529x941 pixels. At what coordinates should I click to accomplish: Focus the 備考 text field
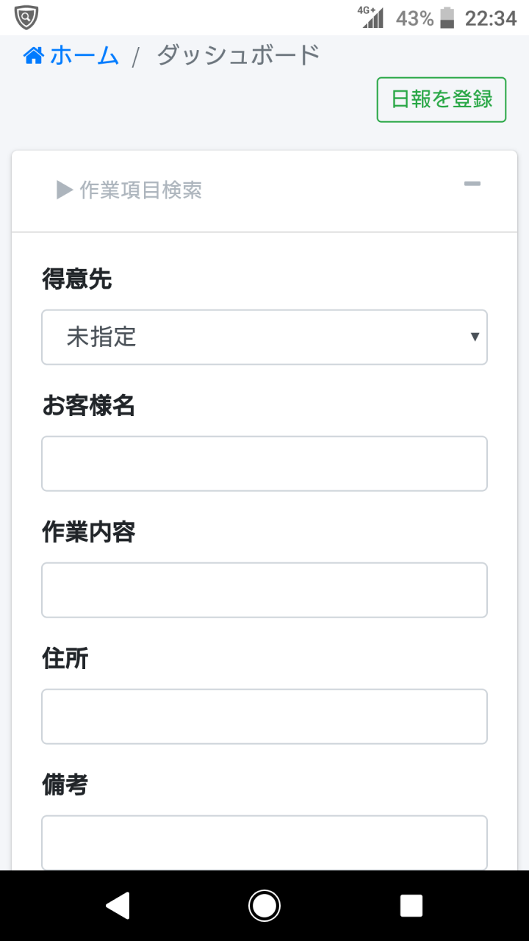264,842
